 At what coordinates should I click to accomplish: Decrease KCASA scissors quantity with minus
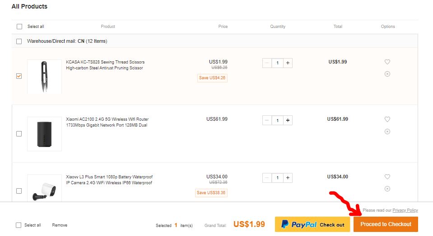[267, 63]
